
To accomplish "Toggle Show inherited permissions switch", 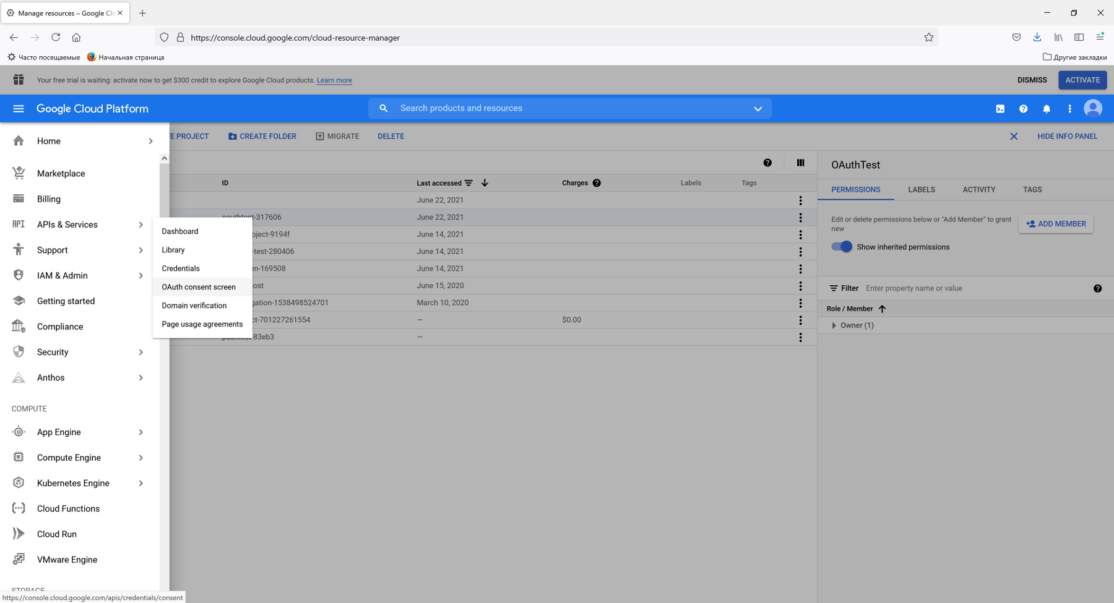I will [x=842, y=247].
